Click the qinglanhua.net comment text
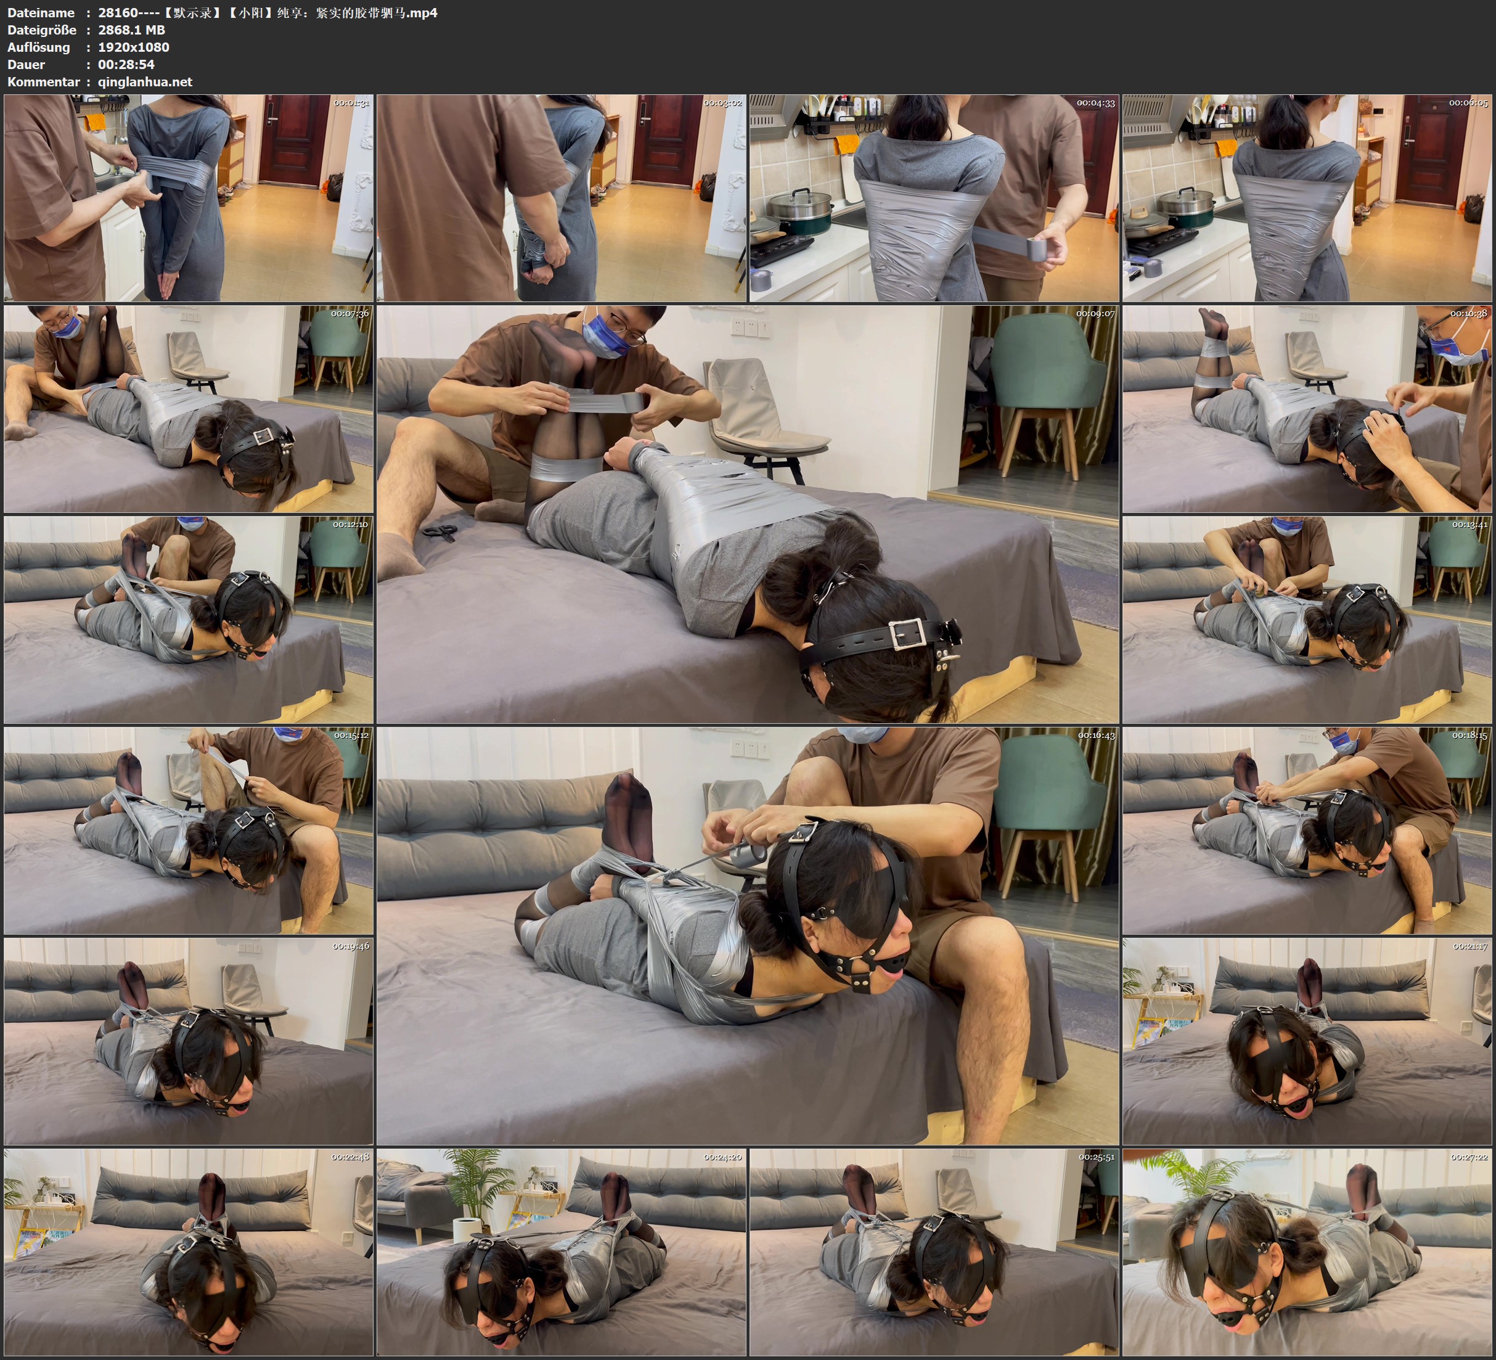 tap(145, 81)
